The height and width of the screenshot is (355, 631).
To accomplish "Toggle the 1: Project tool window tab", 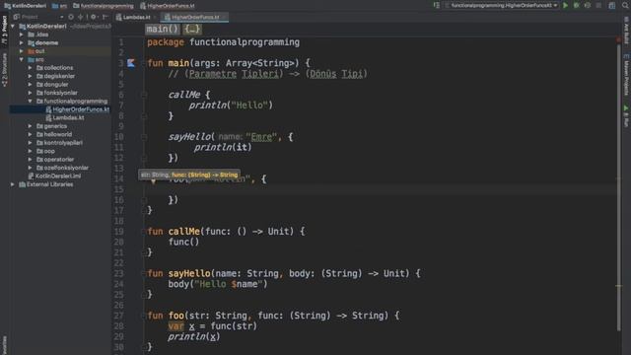I will coord(4,30).
